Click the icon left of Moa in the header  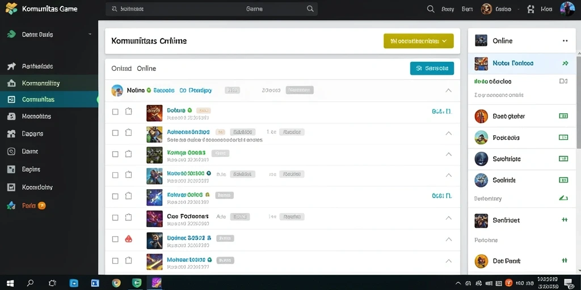click(x=531, y=9)
